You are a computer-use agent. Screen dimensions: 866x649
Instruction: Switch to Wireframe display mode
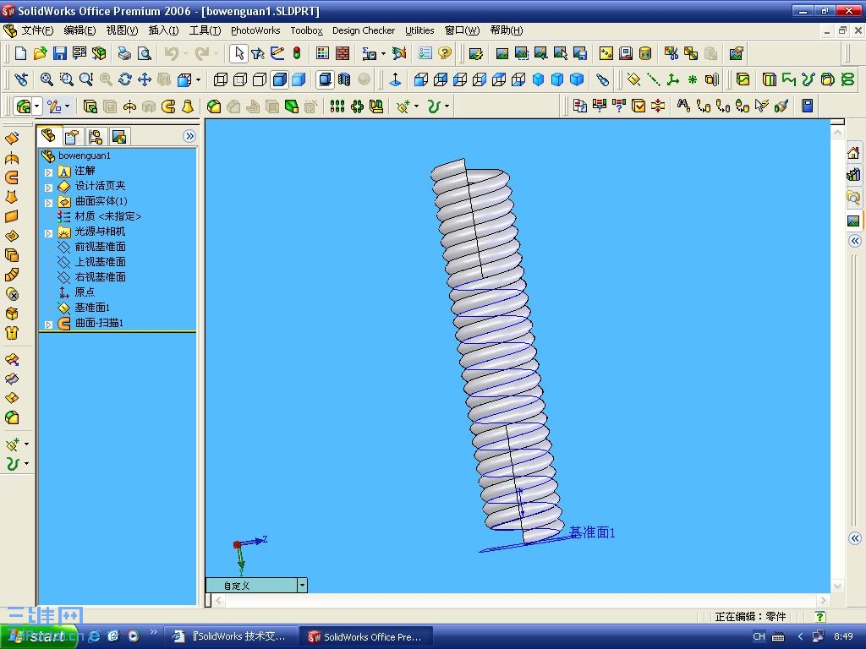[x=221, y=79]
